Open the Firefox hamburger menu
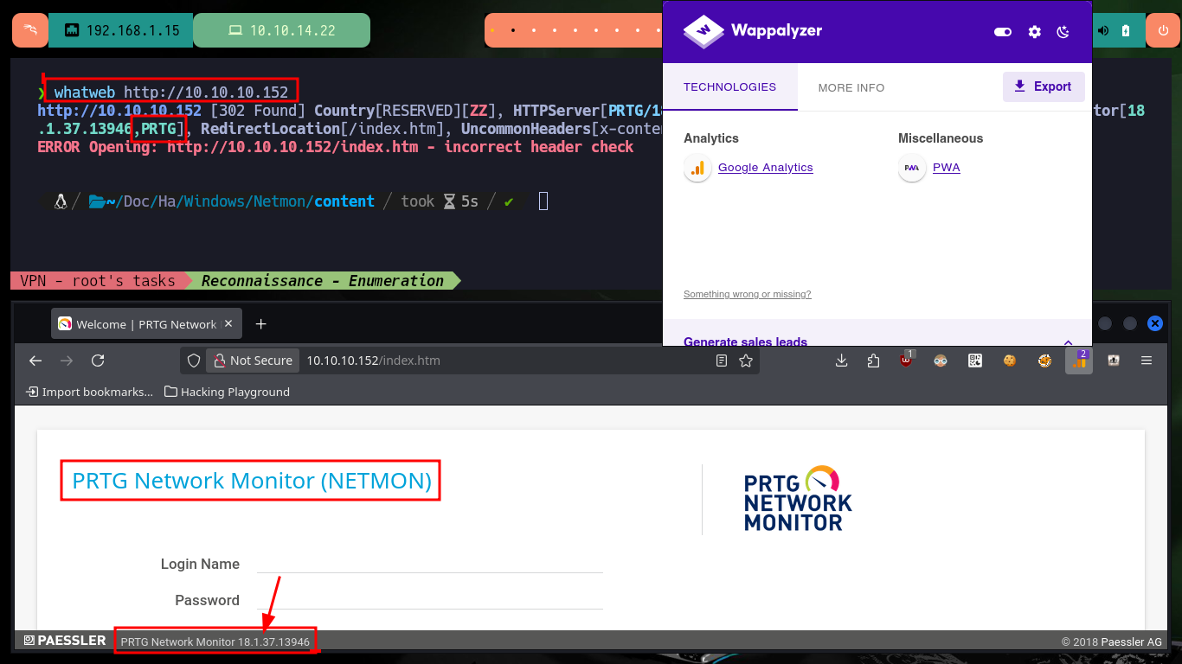 pos(1147,361)
